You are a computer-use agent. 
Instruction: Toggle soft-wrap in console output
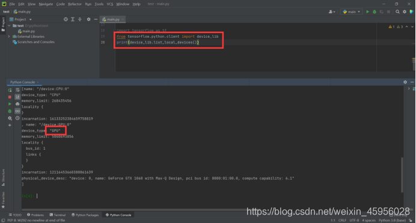pyautogui.click(x=17, y=90)
